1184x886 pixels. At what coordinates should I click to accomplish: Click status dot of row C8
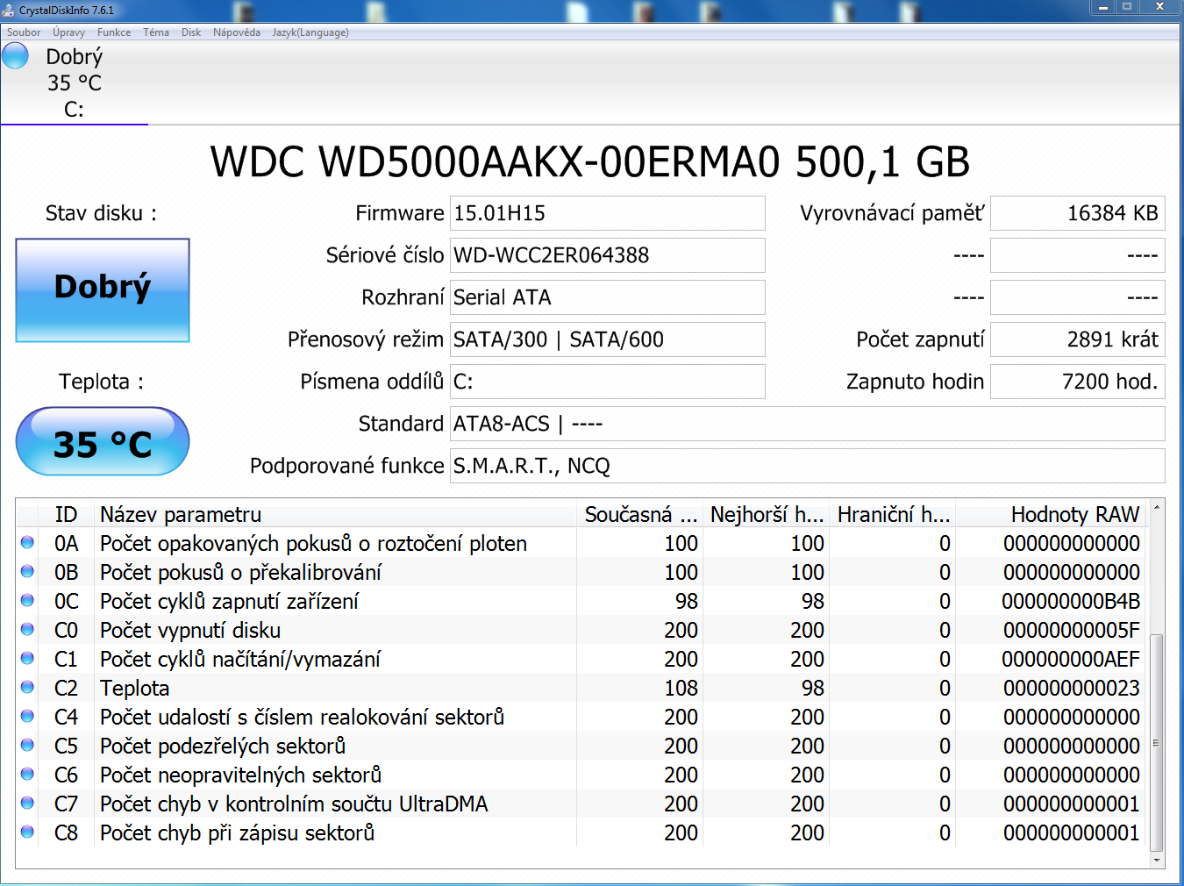point(27,832)
